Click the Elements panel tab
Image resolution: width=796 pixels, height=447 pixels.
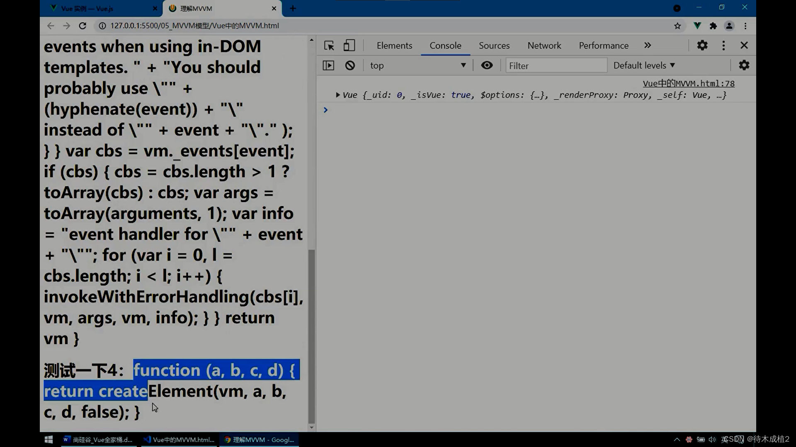395,45
